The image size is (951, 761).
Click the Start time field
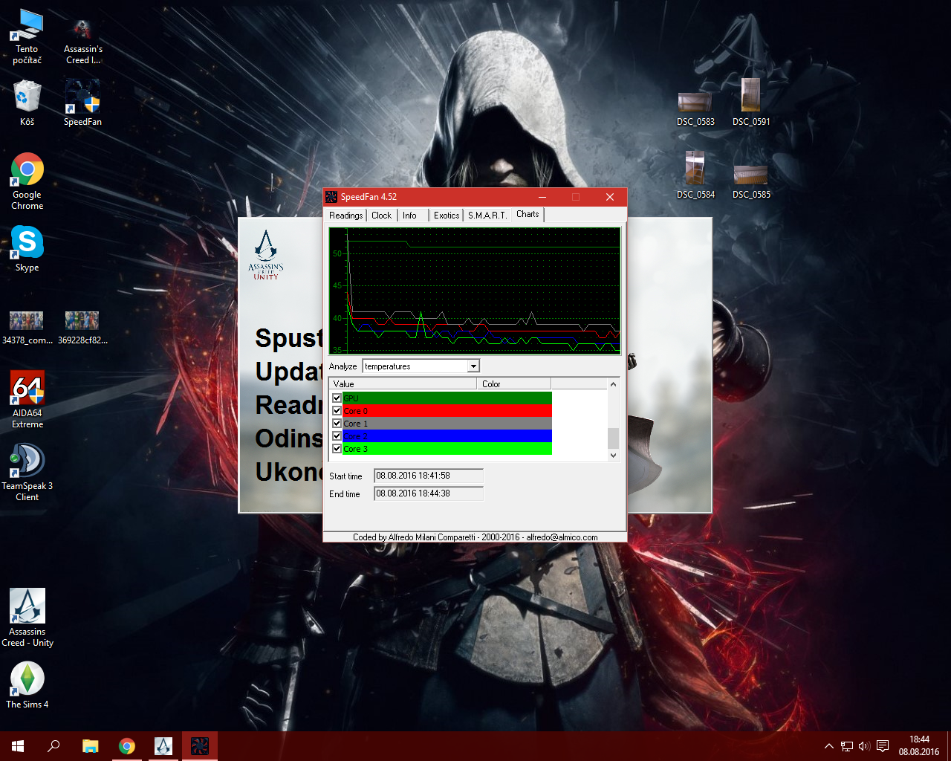click(429, 476)
